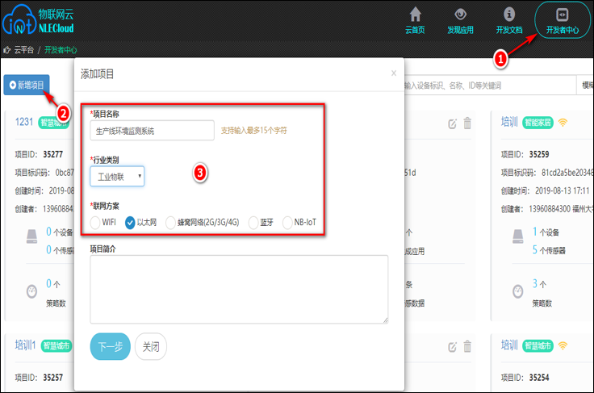Image resolution: width=594 pixels, height=393 pixels.
Task: Click the NLECloud logo
Action: 38,20
